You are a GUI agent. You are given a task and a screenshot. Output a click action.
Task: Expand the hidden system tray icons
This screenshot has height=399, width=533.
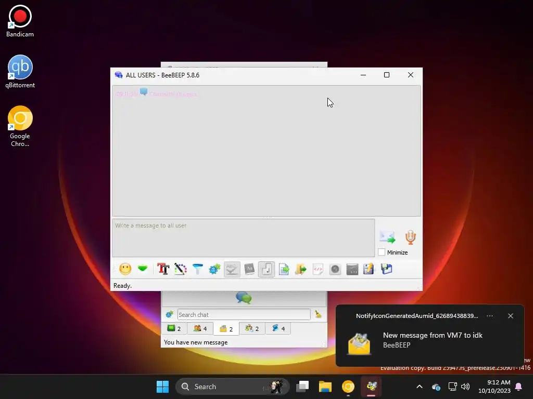(420, 387)
